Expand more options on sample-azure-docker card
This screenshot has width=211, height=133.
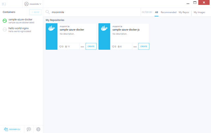coord(82,47)
